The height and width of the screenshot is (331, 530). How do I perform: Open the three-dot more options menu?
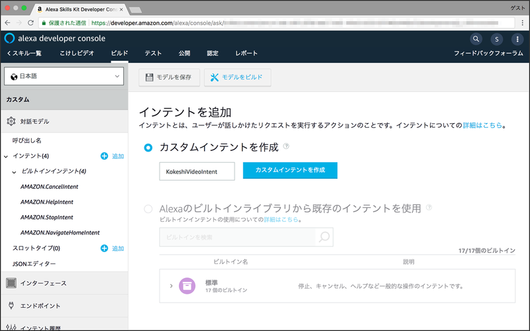point(517,39)
